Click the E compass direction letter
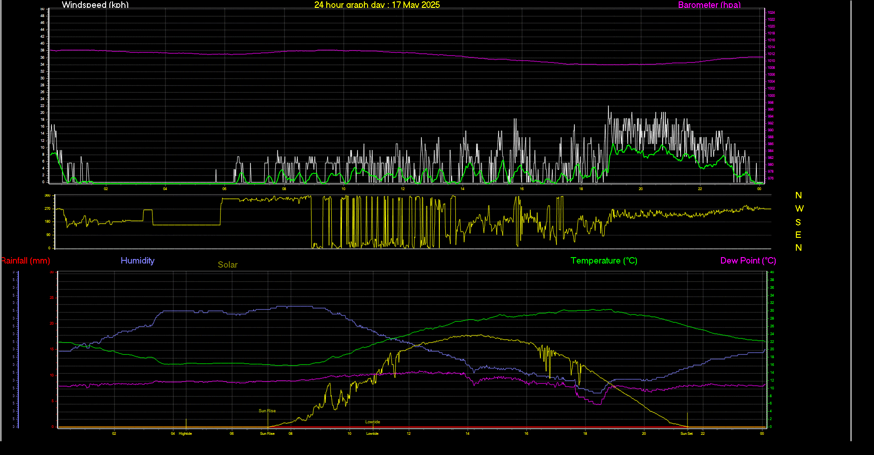 coord(798,235)
